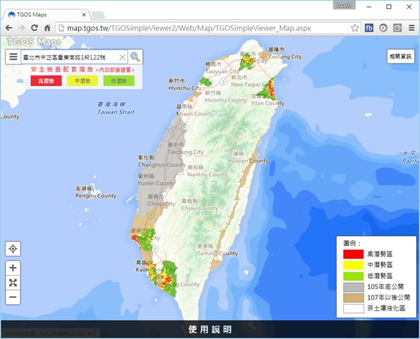The height and width of the screenshot is (339, 420).
Task: Zoom out the map with minus button
Action: (x=13, y=297)
